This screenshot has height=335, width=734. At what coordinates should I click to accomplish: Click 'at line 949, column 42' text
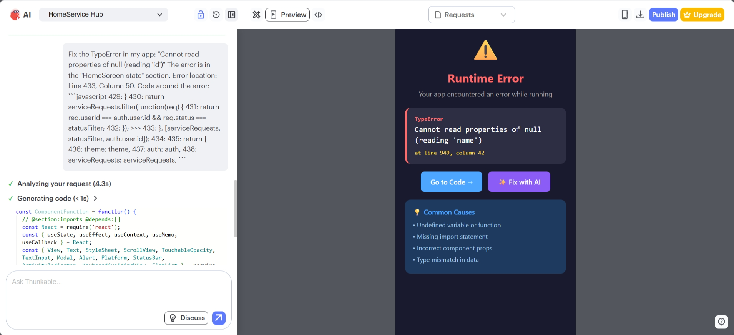tap(449, 153)
